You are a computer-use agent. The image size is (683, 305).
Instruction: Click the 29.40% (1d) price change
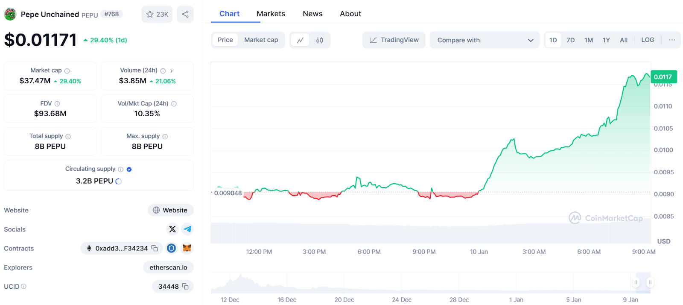coord(105,40)
